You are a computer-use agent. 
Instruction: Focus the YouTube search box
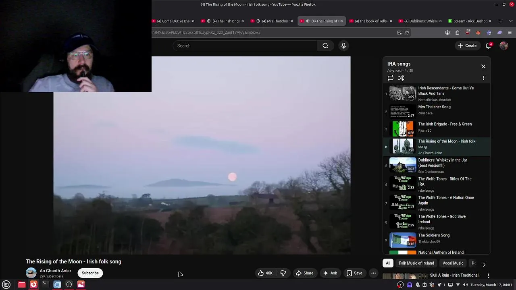[x=245, y=46]
